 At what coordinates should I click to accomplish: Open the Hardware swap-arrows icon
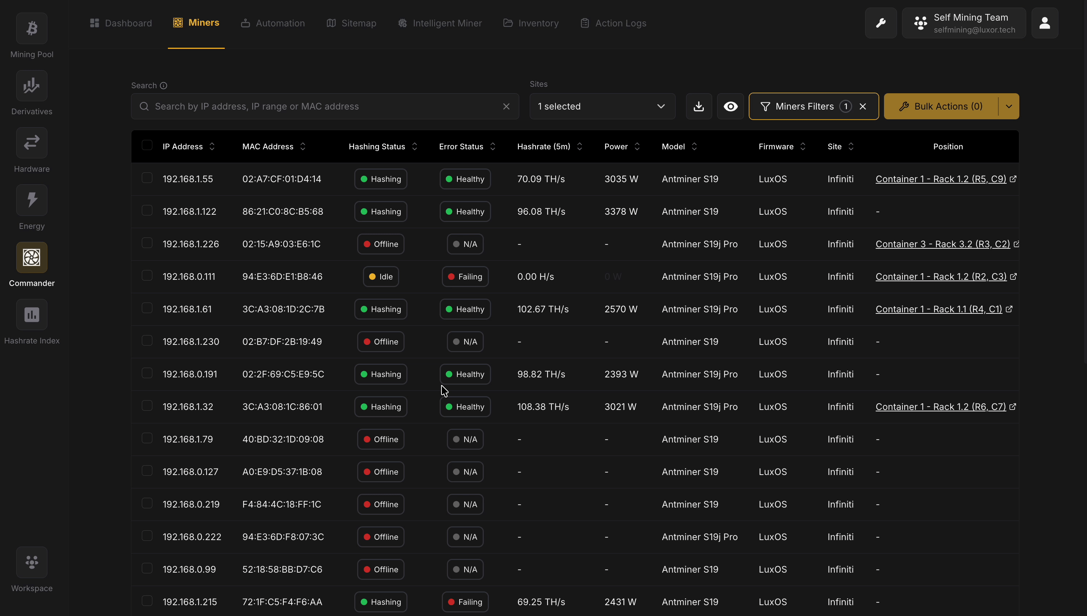[32, 143]
